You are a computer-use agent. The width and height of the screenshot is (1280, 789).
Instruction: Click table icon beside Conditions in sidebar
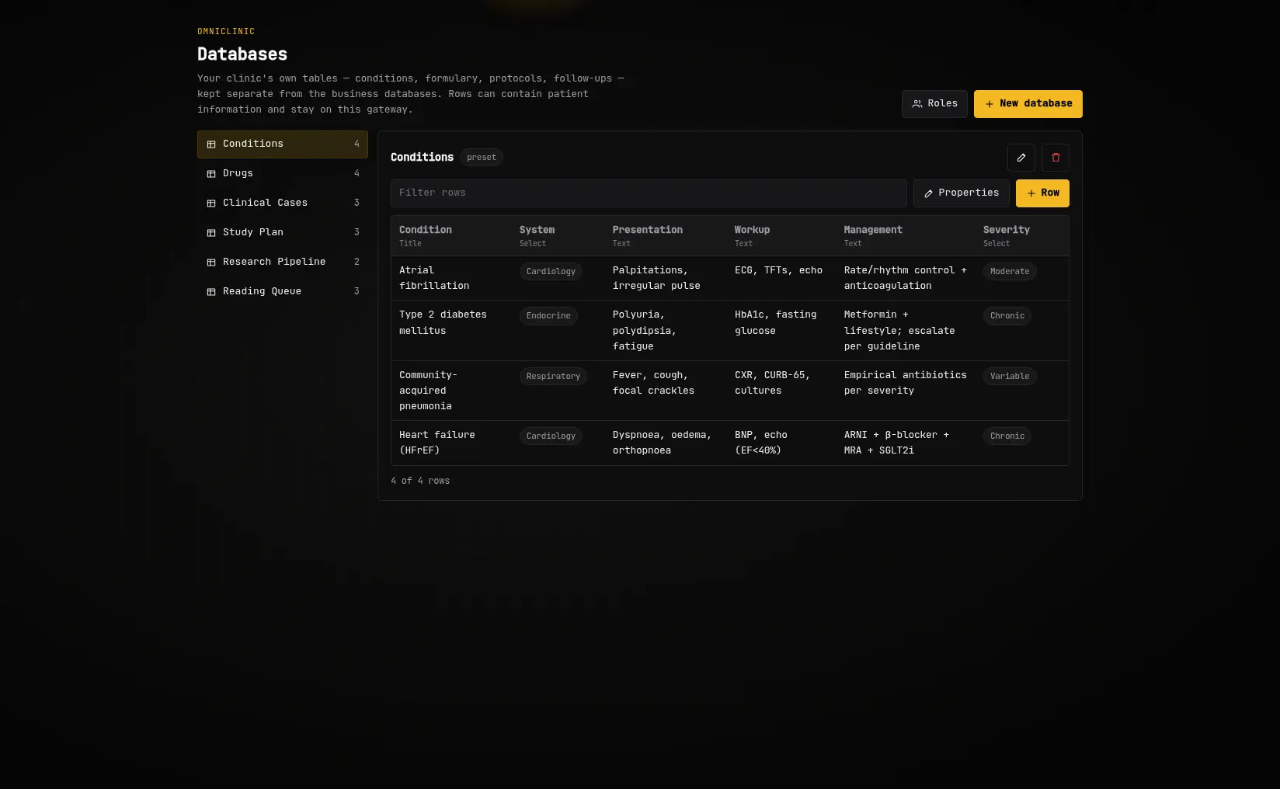[211, 144]
